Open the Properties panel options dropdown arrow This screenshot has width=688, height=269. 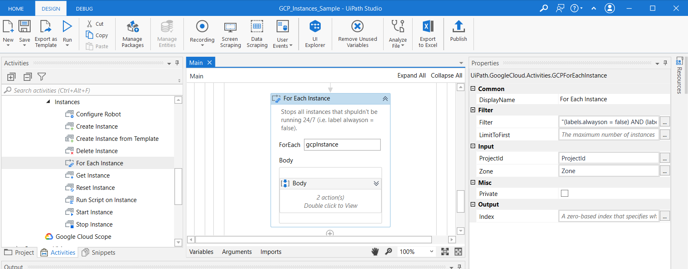657,64
